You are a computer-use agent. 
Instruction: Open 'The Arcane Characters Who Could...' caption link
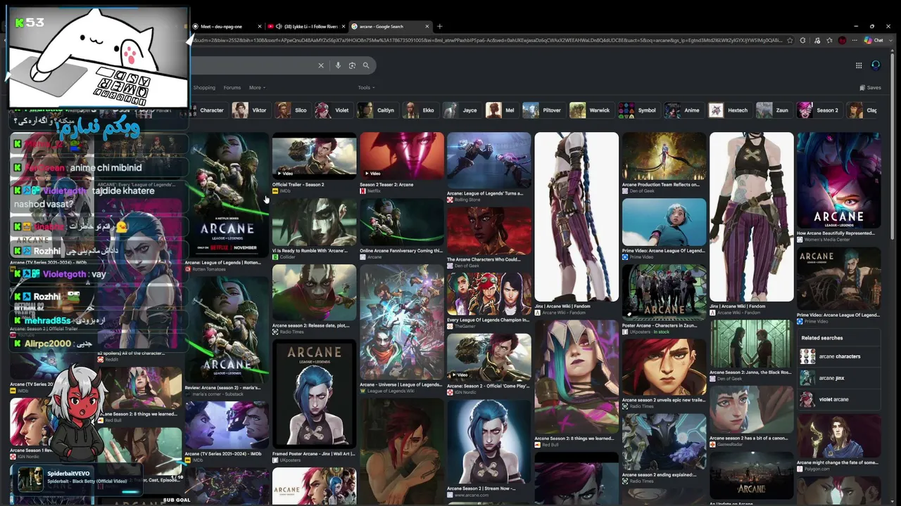(x=484, y=259)
